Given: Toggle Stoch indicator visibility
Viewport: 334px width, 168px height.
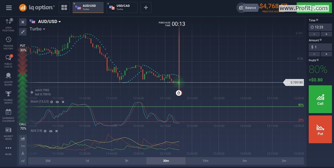Looking at the screenshot, I should [57, 102].
